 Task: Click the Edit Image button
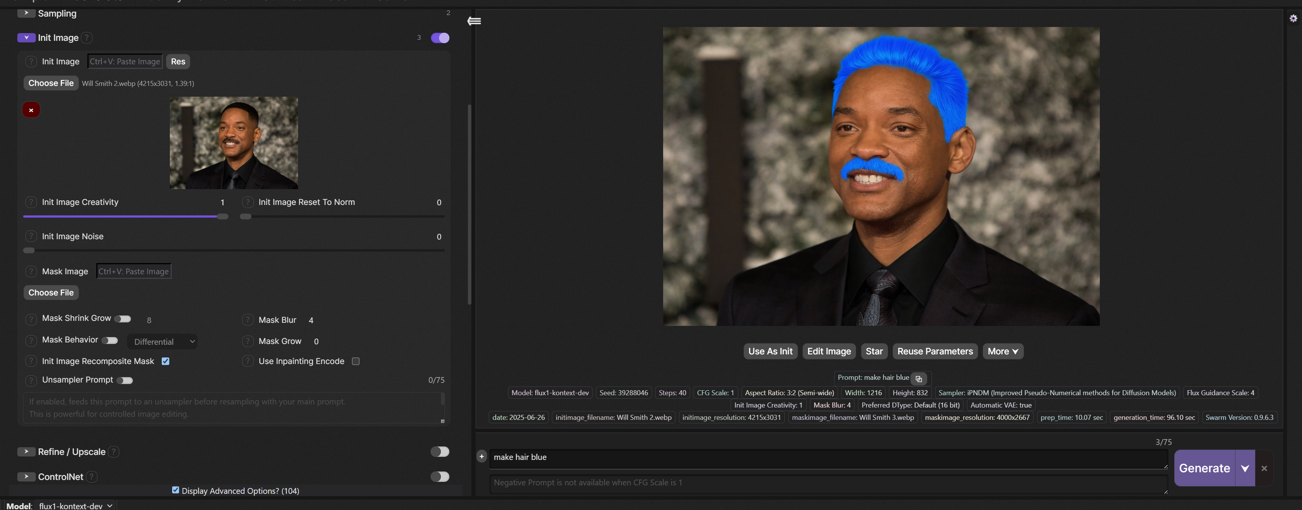(829, 351)
